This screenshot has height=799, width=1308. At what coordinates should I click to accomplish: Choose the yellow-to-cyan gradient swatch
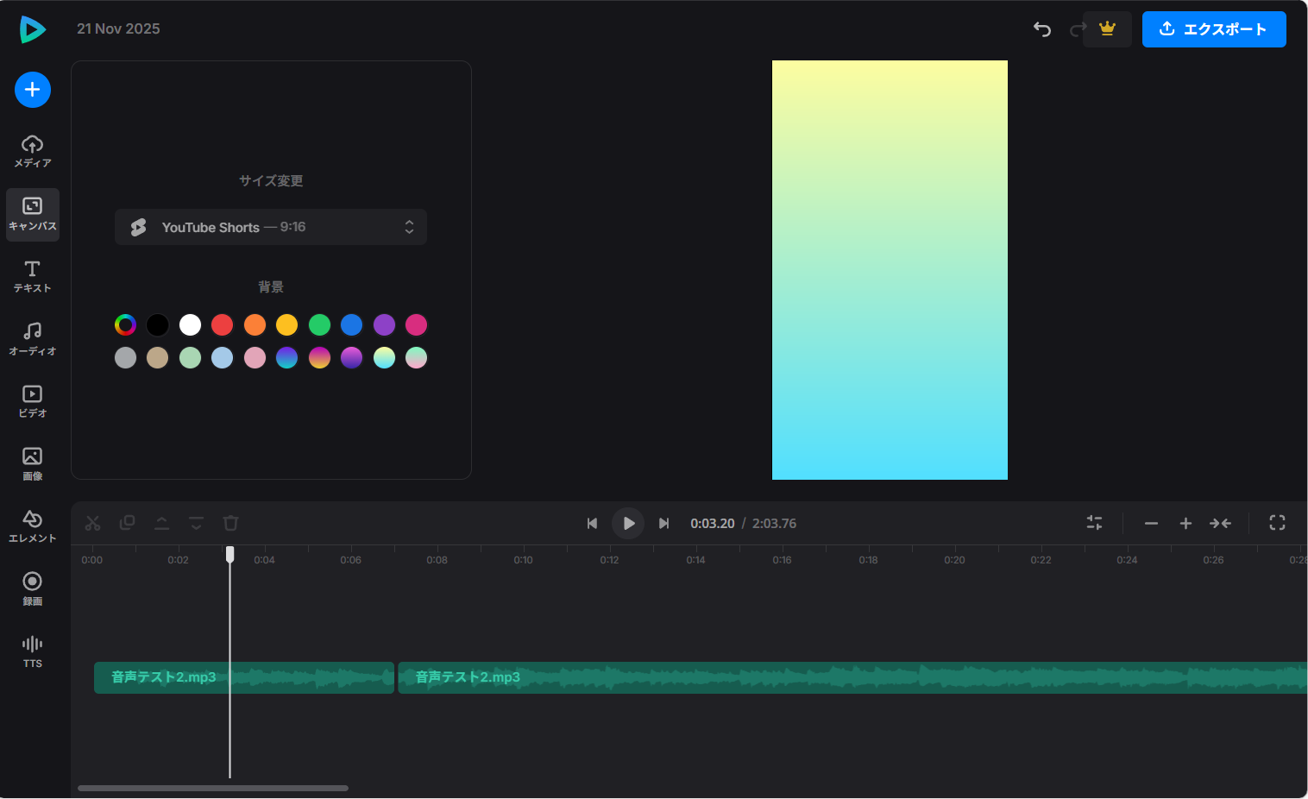coord(384,357)
